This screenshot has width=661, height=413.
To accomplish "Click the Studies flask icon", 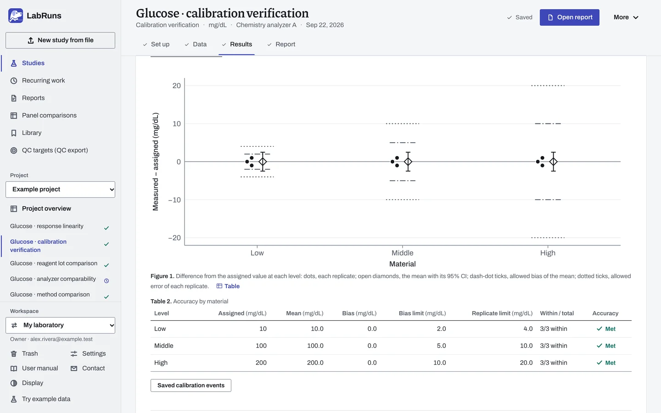I will point(14,63).
